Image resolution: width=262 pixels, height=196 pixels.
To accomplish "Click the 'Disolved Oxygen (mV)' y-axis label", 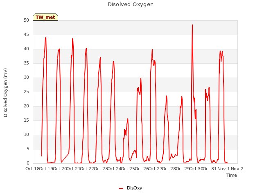I will [x=5, y=93].
